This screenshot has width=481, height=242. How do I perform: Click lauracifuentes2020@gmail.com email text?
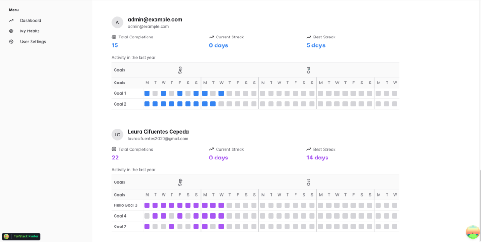coord(158,139)
